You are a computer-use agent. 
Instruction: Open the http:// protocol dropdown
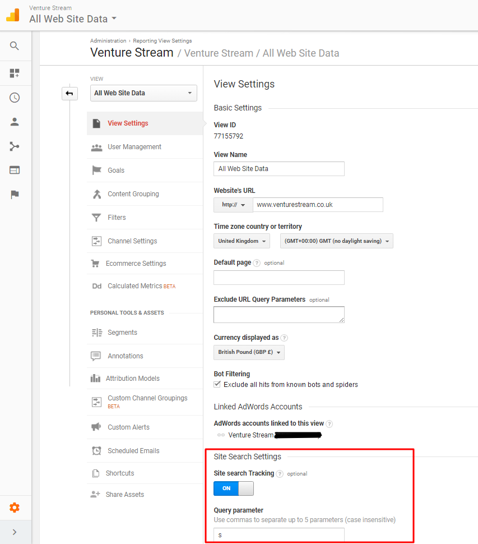233,205
